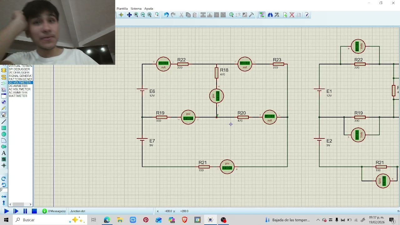Screen dimensions: 400x225
Task: Click the rotation angle input field
Action: (x=3, y=190)
